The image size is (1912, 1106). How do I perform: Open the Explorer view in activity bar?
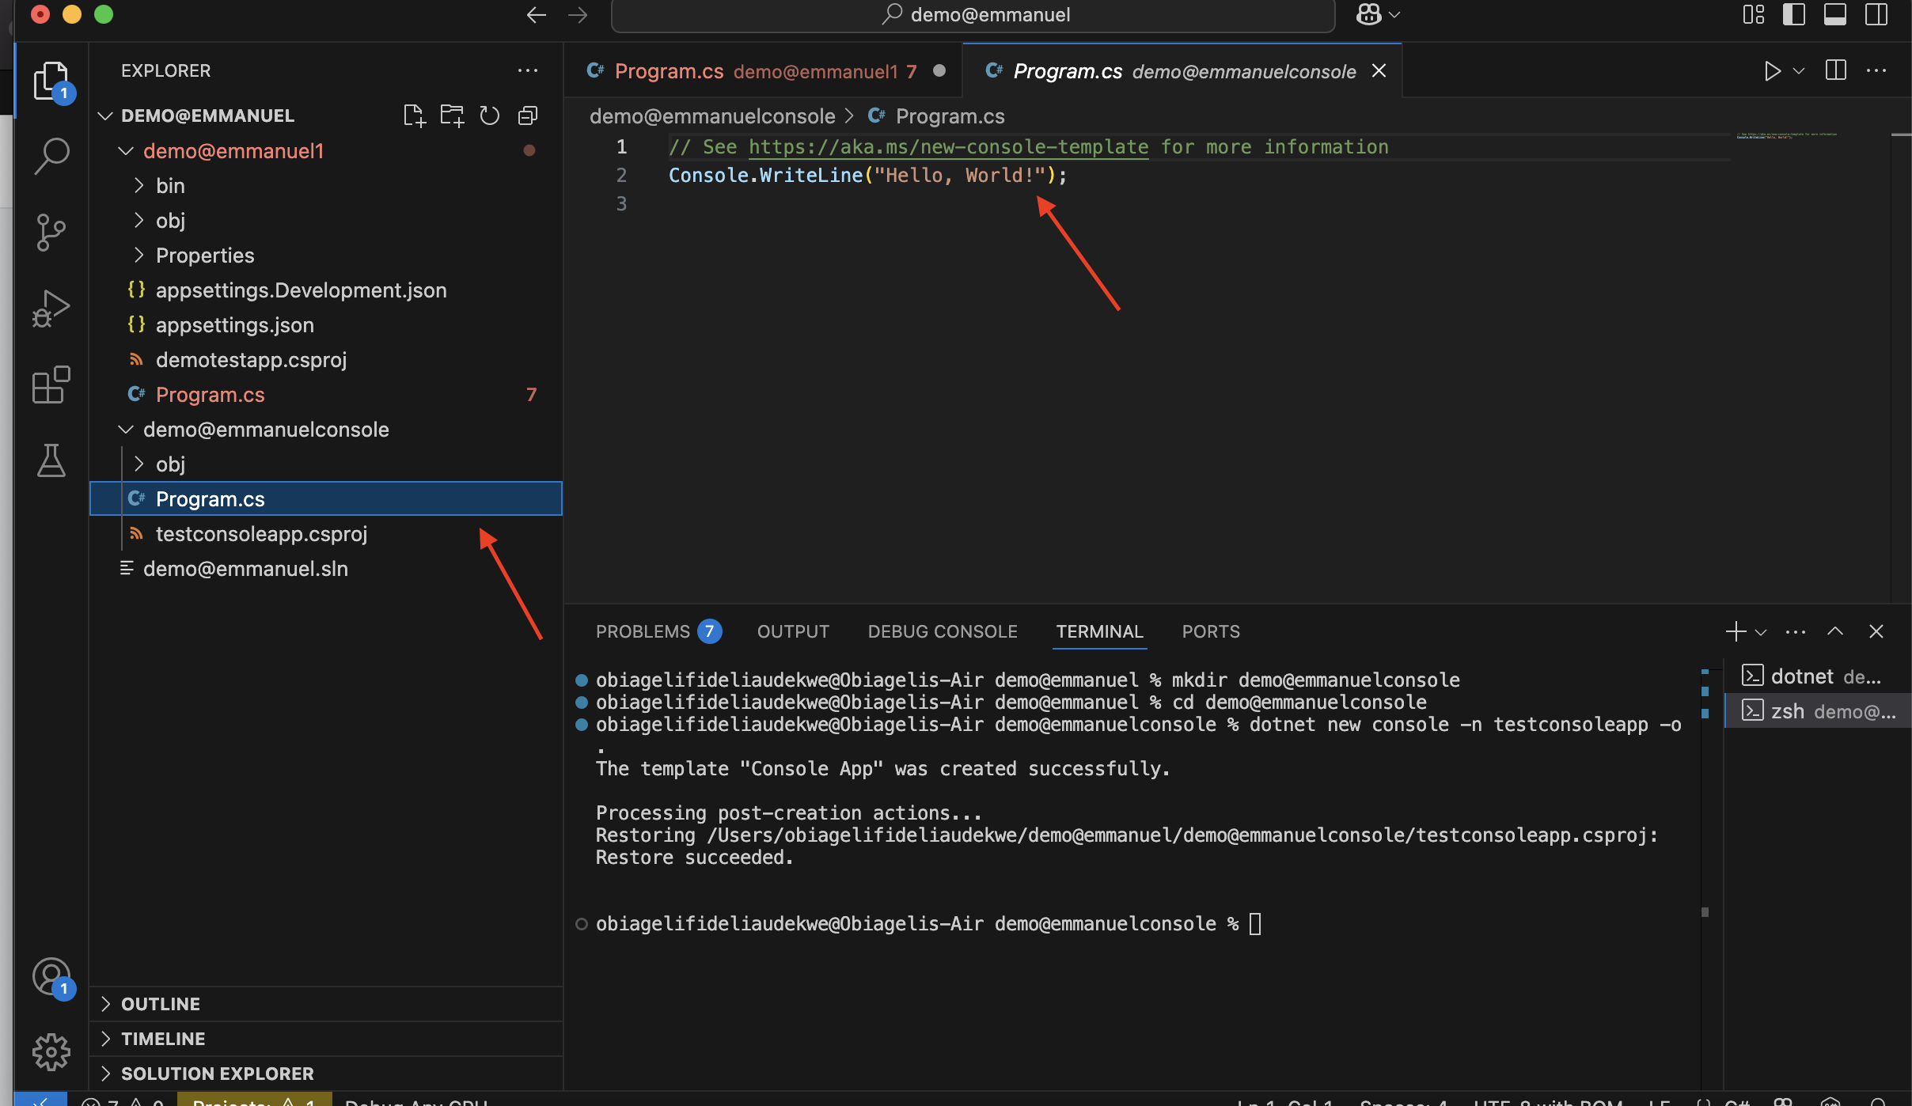coord(51,81)
